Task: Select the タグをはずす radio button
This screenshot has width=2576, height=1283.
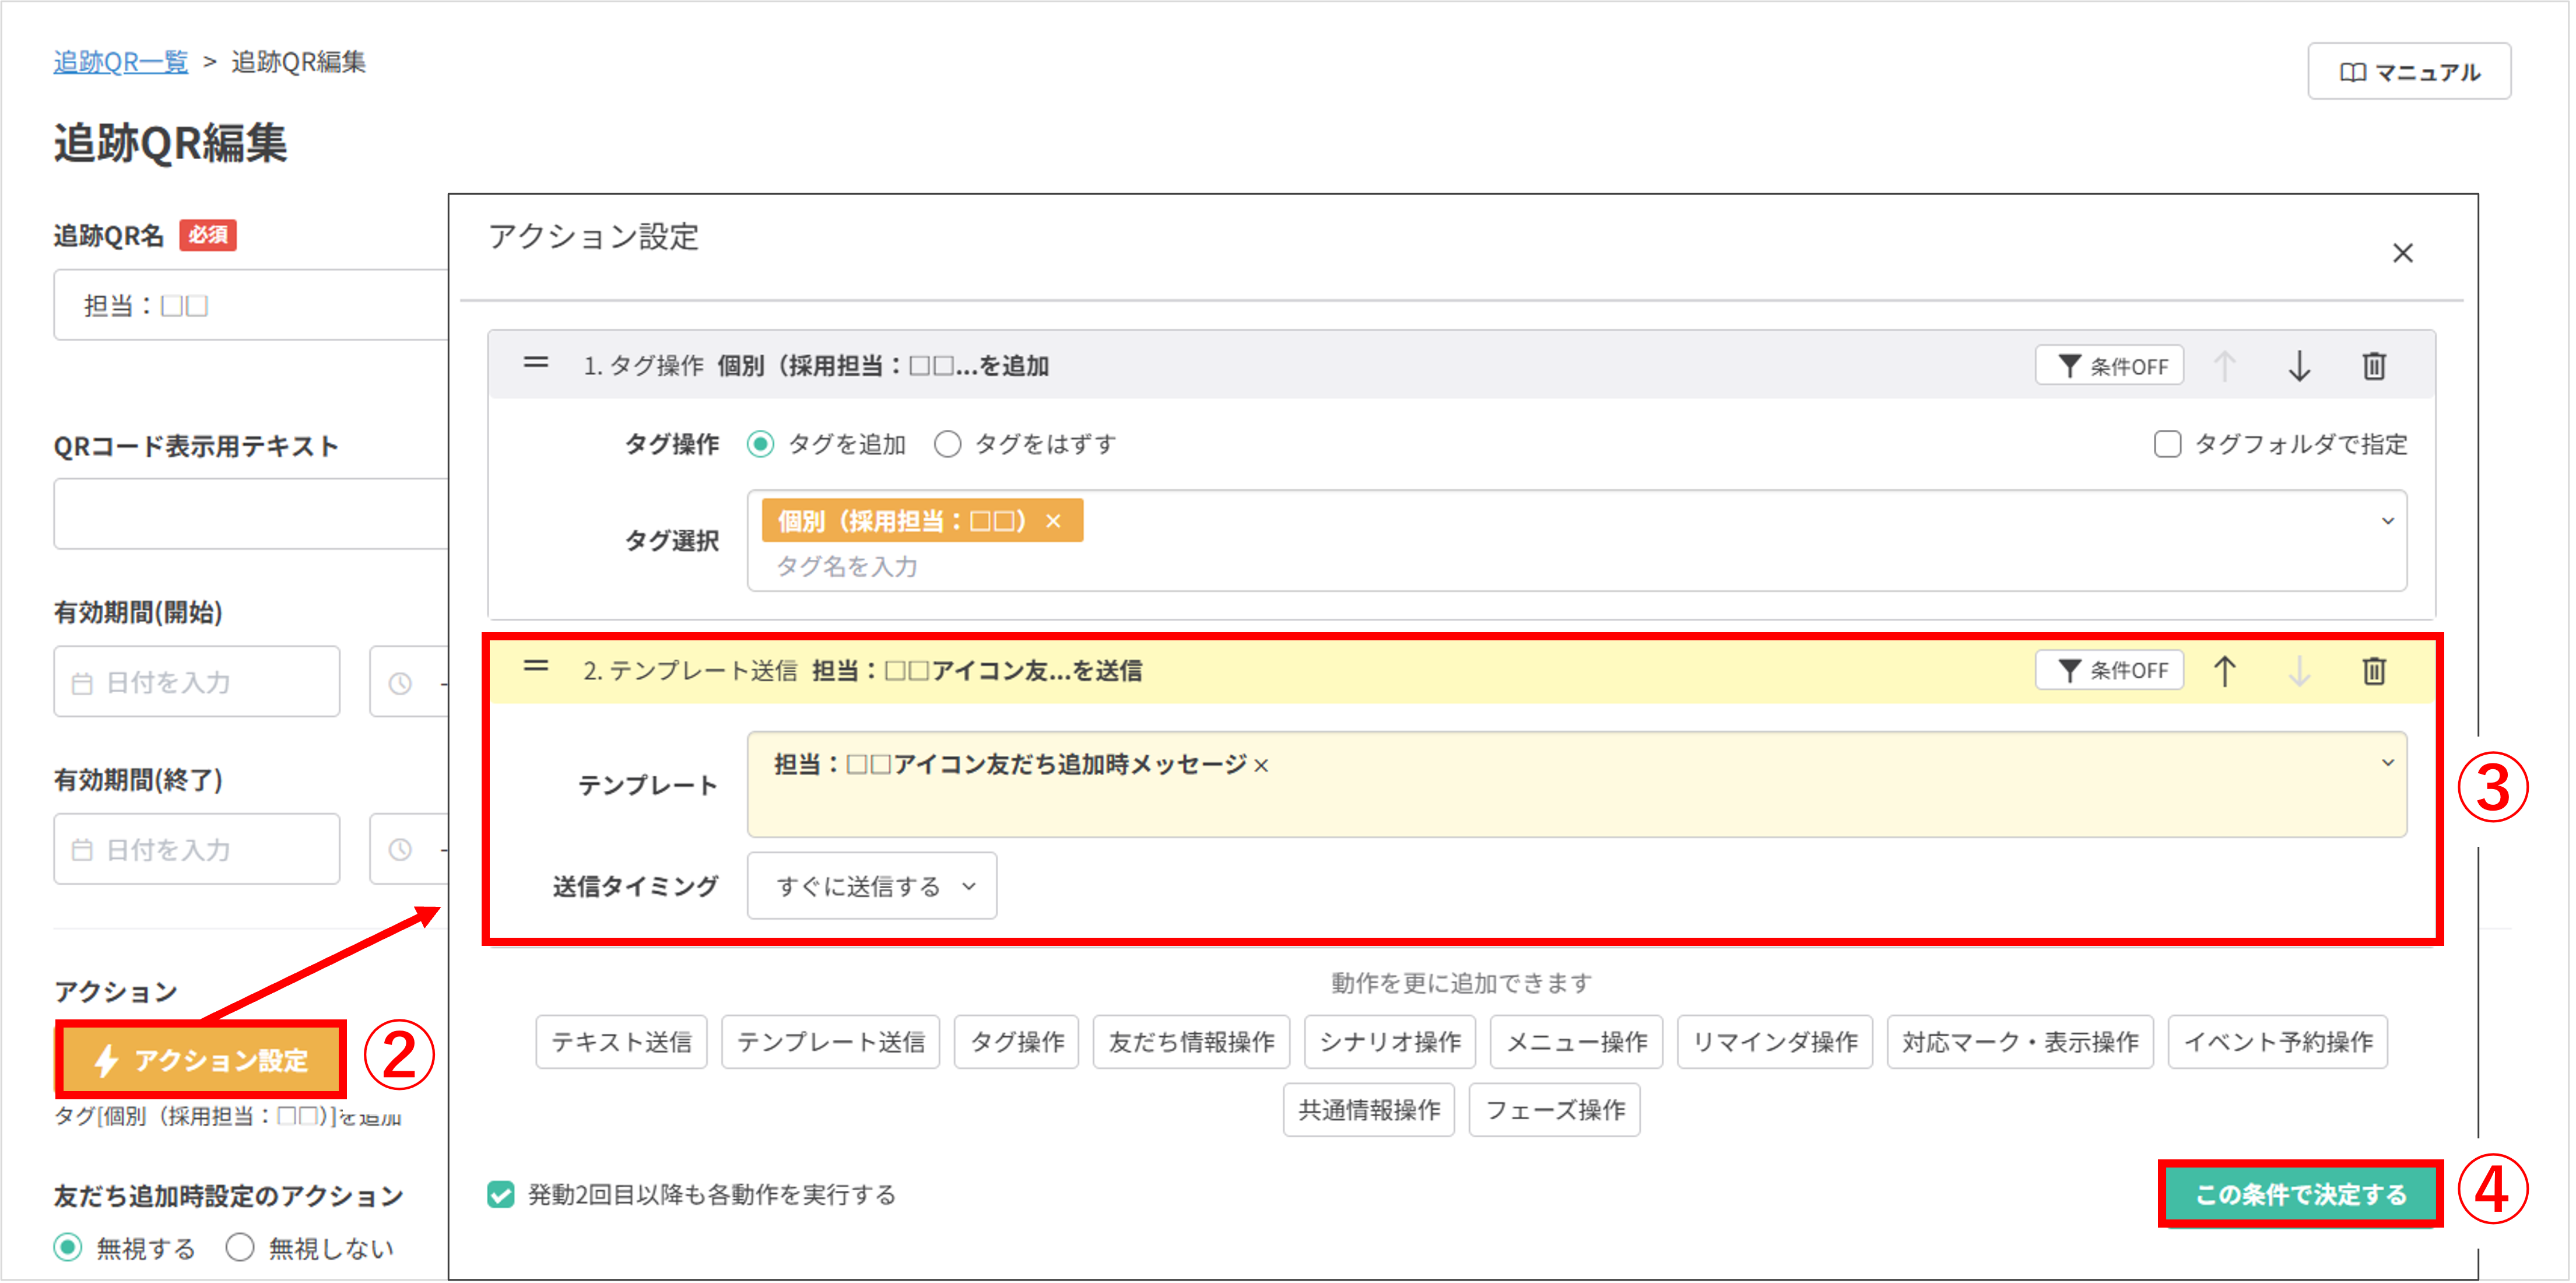Action: click(947, 444)
